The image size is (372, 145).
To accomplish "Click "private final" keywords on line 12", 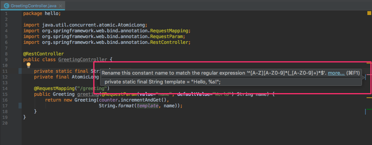I will point(51,77).
